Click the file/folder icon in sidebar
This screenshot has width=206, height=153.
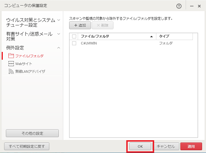click(x=11, y=56)
